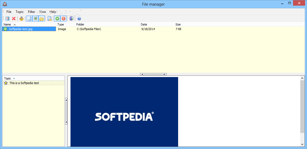Toggle the red exclamation filter button
307x149 pixels.
[x=63, y=19]
